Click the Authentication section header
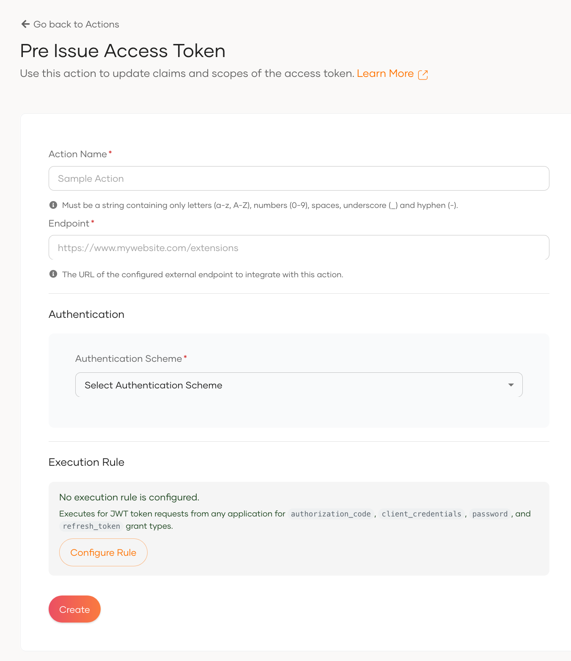571x661 pixels. (x=86, y=314)
